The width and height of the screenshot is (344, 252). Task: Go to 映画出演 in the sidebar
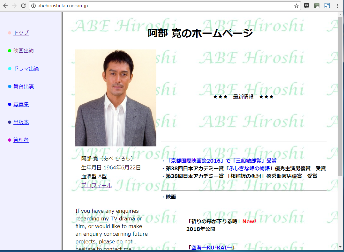(x=23, y=51)
